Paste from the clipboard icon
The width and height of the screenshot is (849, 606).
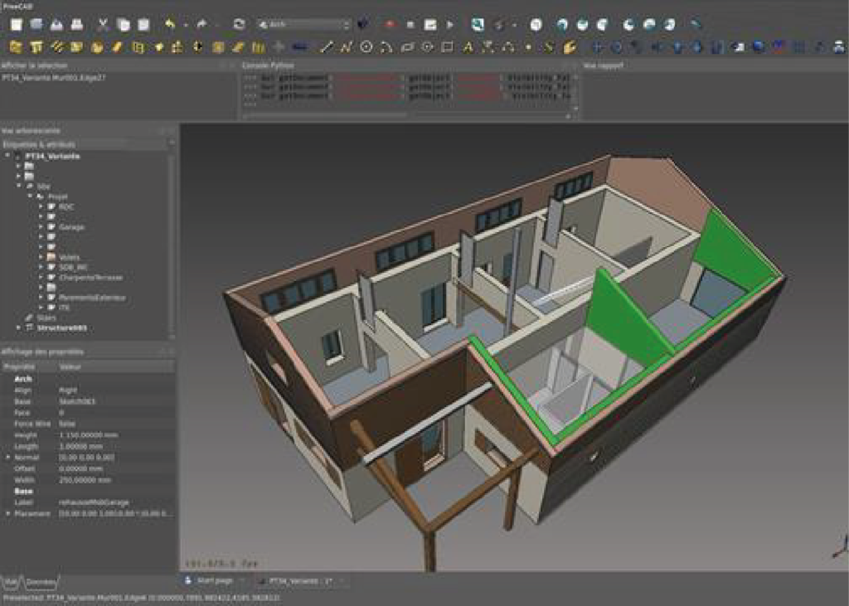[143, 24]
